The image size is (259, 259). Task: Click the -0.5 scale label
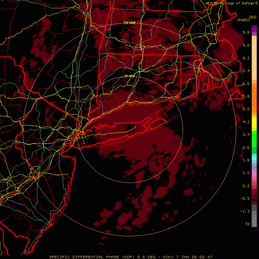[245, 199]
